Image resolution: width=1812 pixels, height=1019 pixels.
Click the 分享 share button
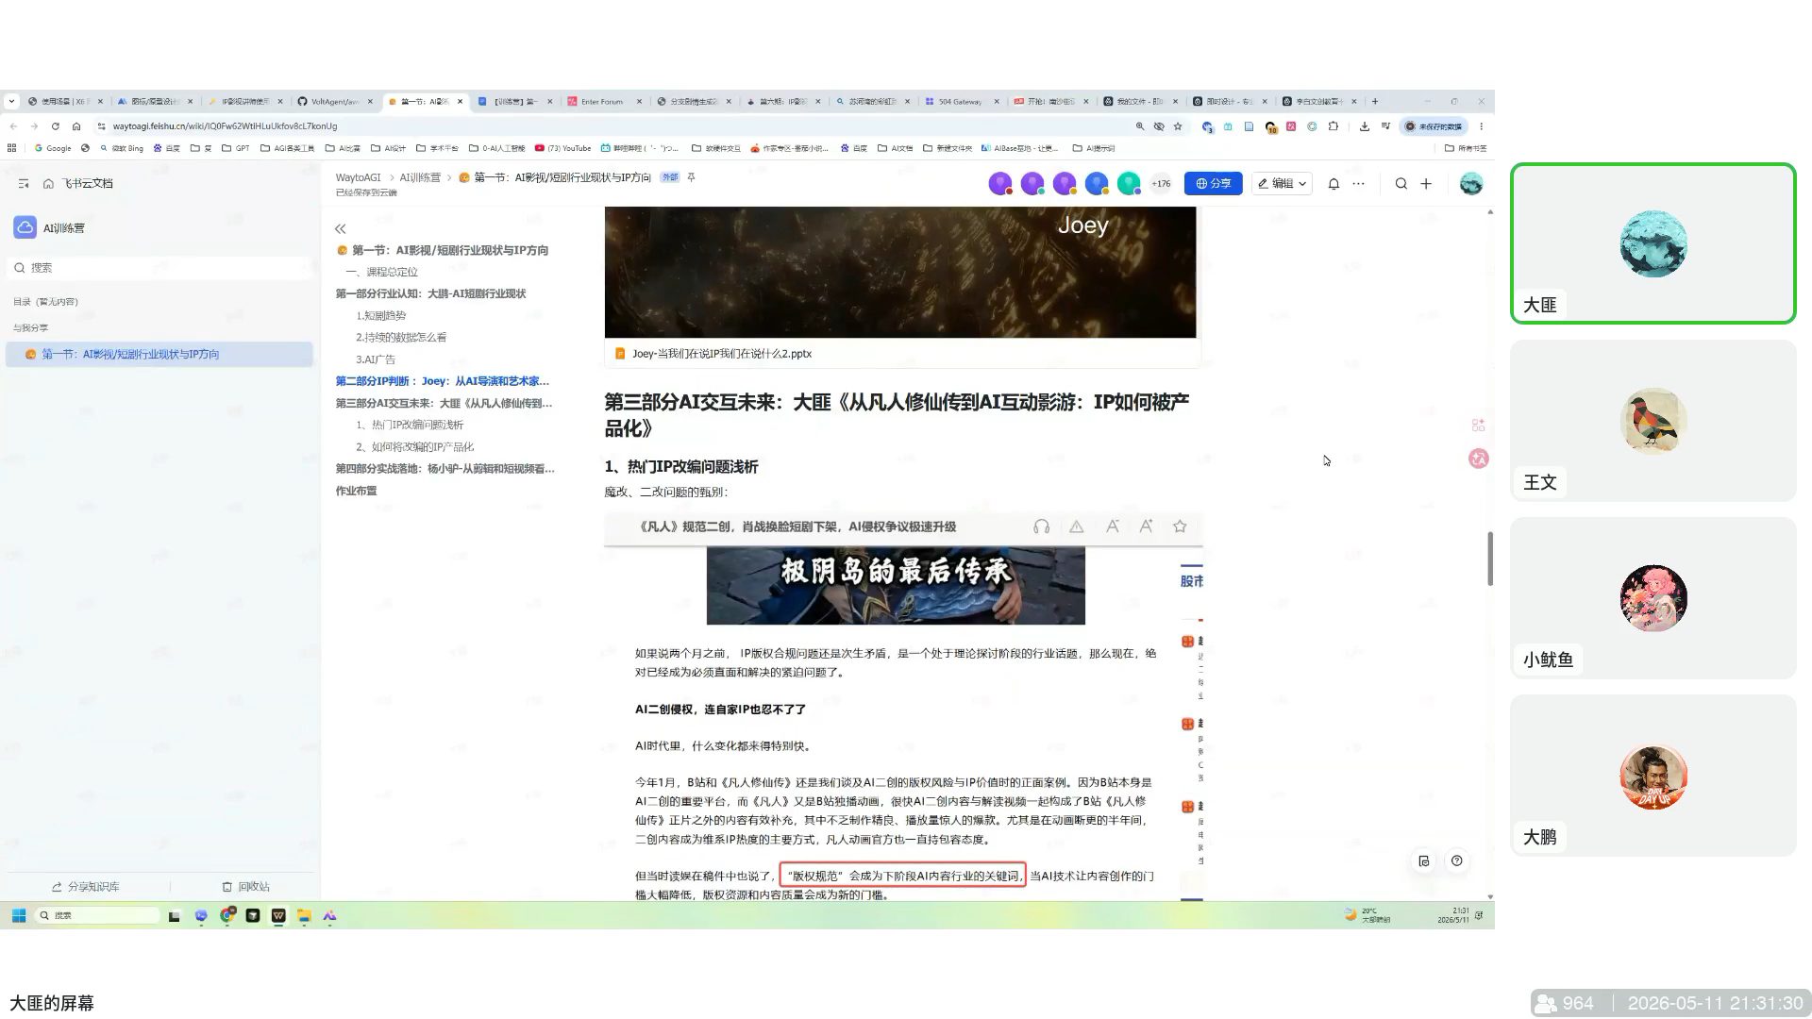1213,184
